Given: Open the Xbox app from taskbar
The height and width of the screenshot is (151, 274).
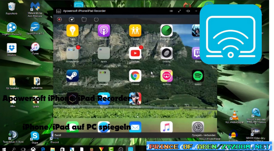Looking at the screenshot, I should [33, 149].
